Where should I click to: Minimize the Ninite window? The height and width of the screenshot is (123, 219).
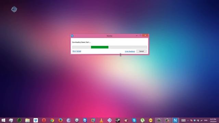point(137,36)
